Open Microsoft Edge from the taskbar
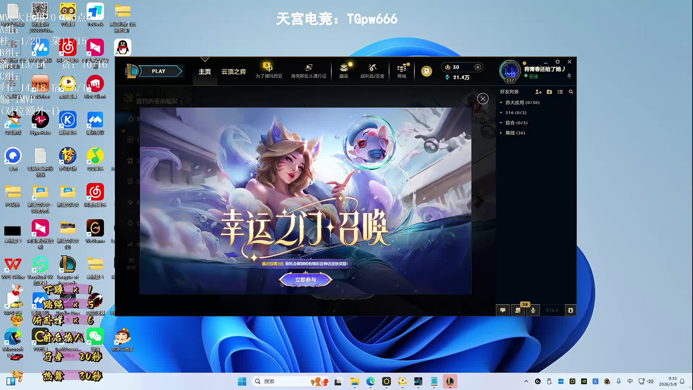This screenshot has height=390, width=693. coord(371,381)
